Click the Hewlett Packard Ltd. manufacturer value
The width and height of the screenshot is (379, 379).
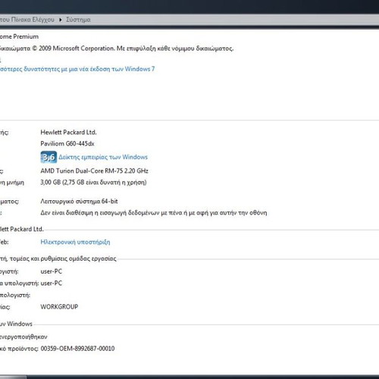click(x=68, y=132)
